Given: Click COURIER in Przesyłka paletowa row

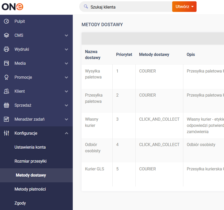Looking at the screenshot, I should 147,95.
